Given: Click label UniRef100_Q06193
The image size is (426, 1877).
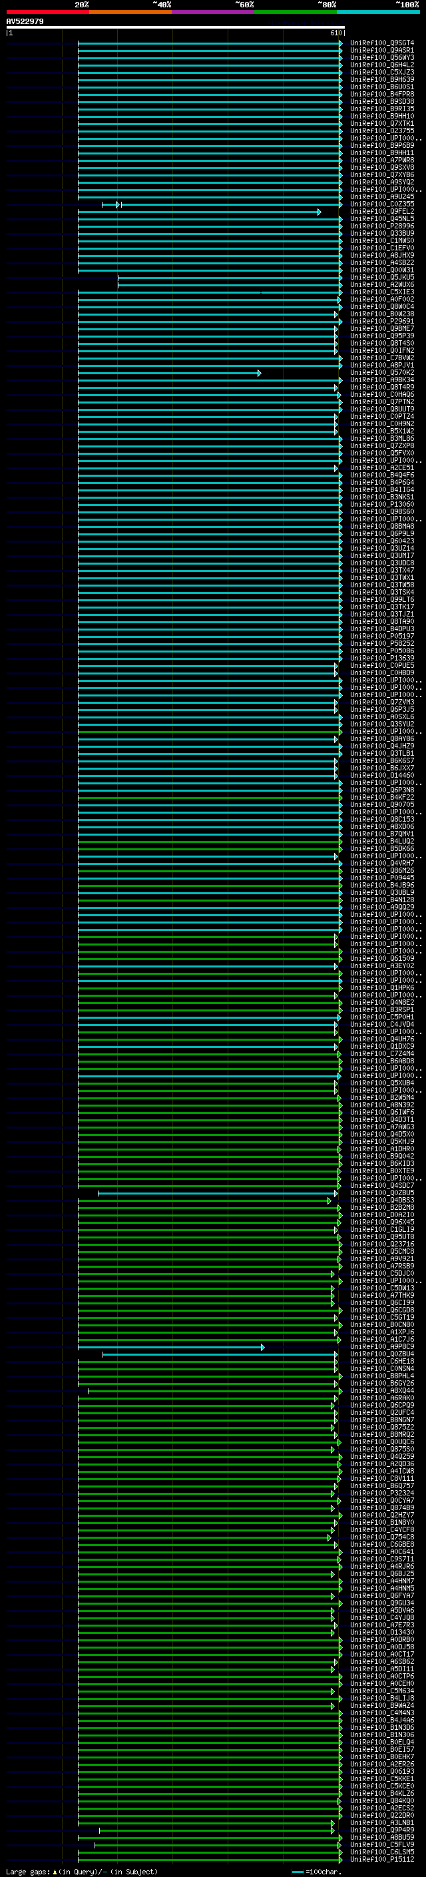Looking at the screenshot, I should point(382,1771).
